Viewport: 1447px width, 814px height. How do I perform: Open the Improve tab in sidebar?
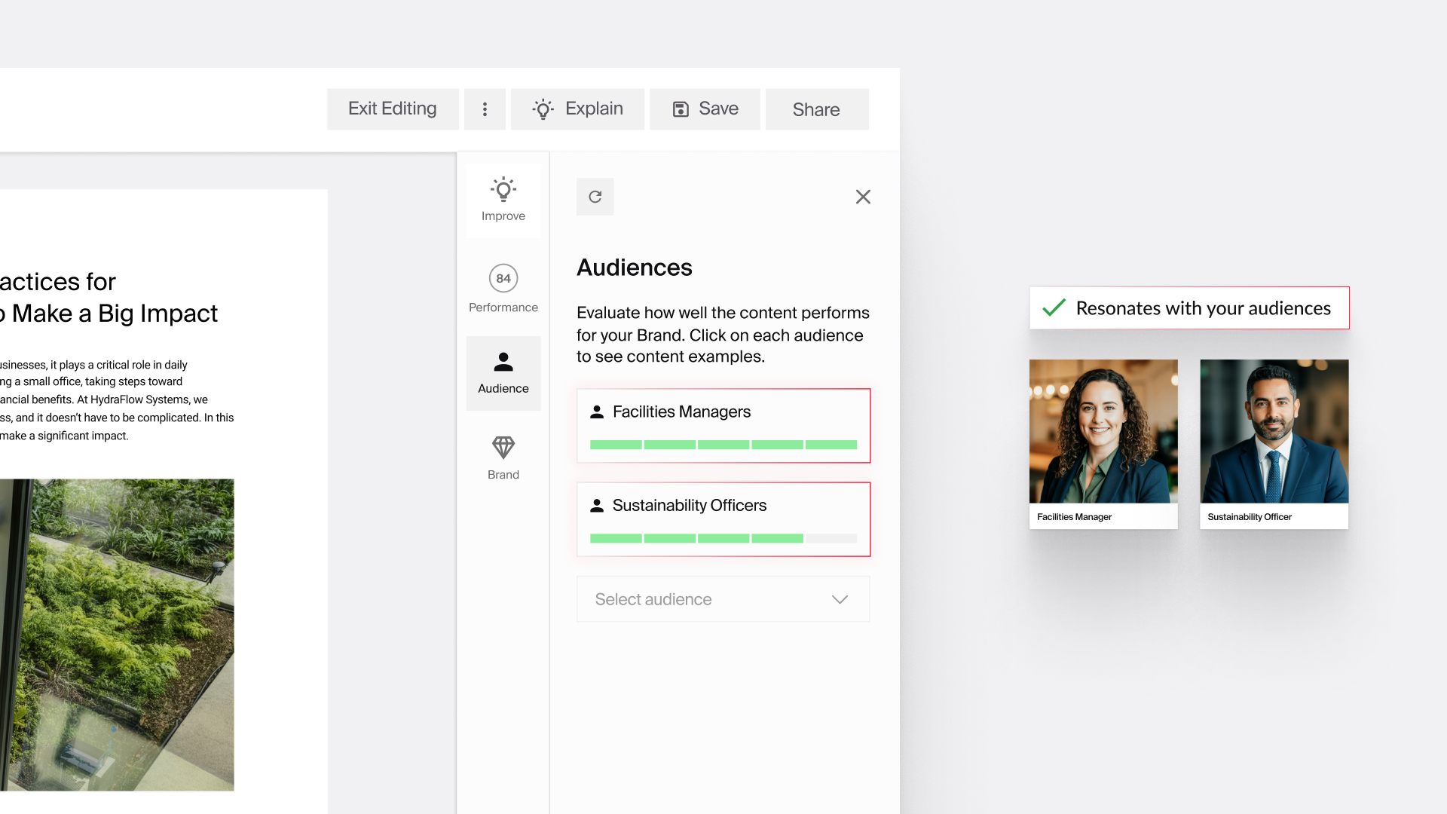point(503,200)
